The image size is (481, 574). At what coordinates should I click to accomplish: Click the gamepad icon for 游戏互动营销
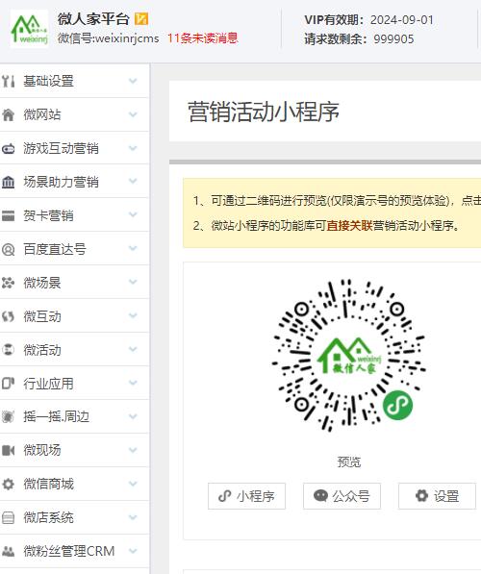(8, 149)
